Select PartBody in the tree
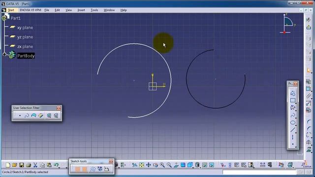The width and height of the screenshot is (315, 177). tap(26, 56)
